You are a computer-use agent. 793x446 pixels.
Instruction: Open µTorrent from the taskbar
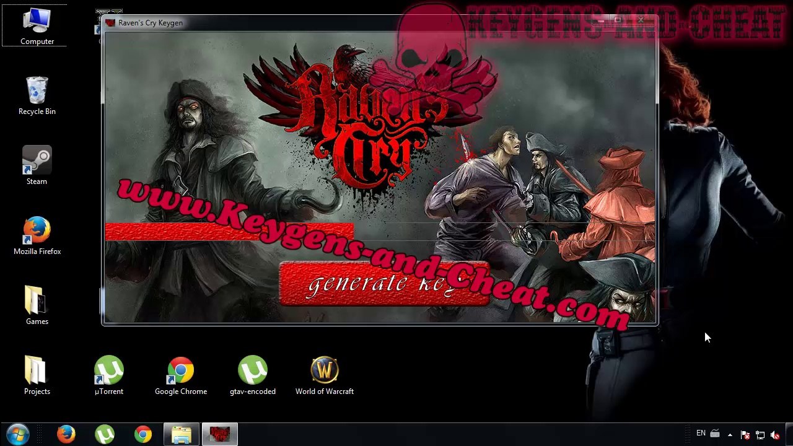[x=105, y=434]
